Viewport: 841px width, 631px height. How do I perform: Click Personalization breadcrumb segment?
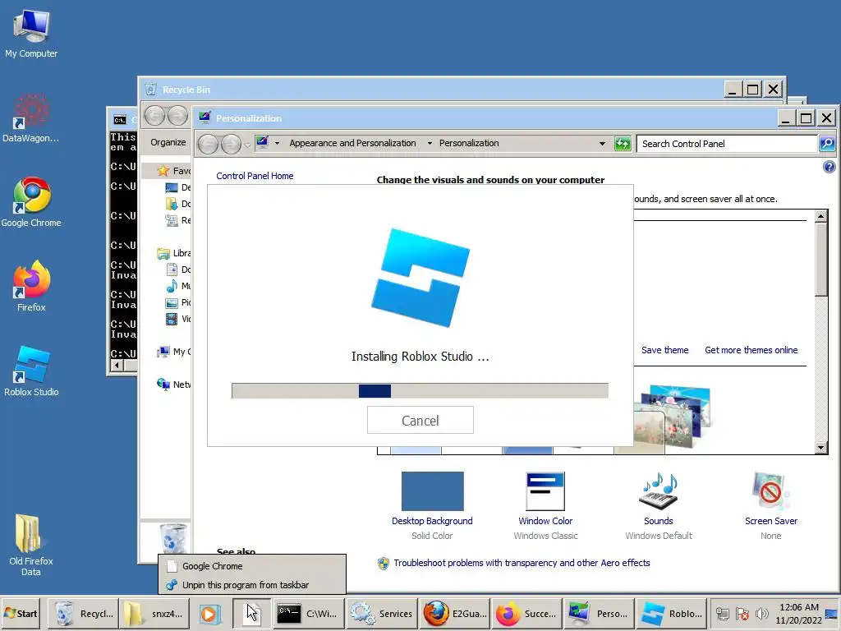(469, 143)
